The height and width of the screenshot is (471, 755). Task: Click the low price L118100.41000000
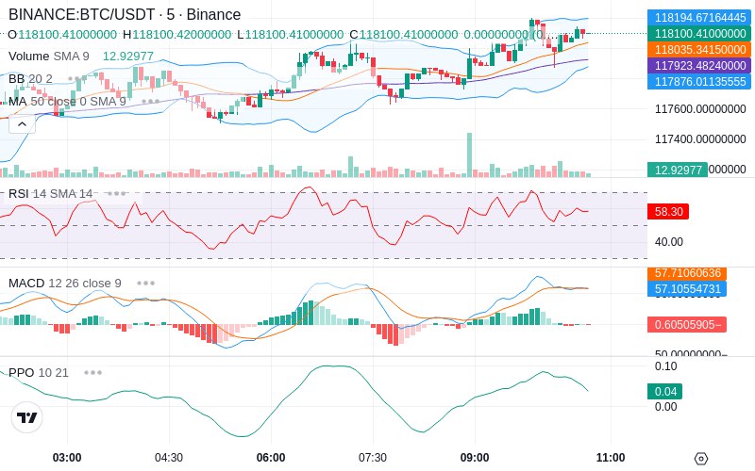(x=291, y=35)
